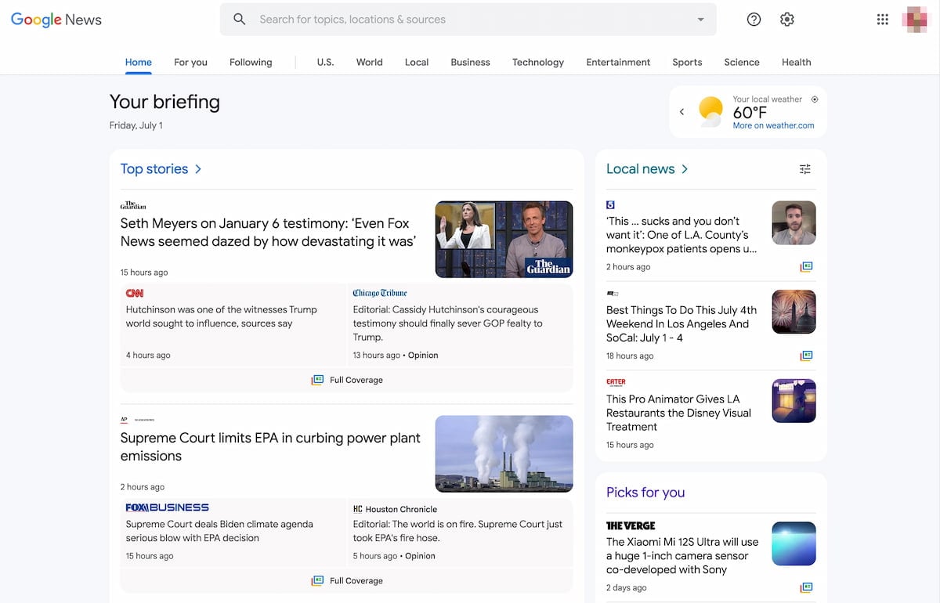
Task: Expand Top stories via its chevron
Action: pyautogui.click(x=198, y=168)
